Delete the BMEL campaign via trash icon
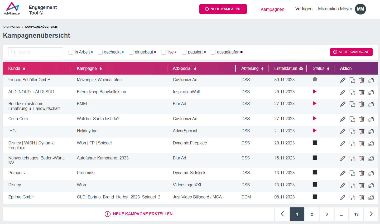The image size is (380, 224). (362, 104)
